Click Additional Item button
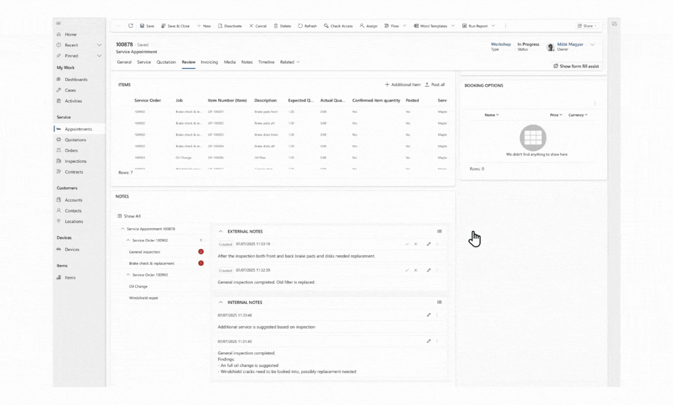This screenshot has width=673, height=405. click(403, 85)
